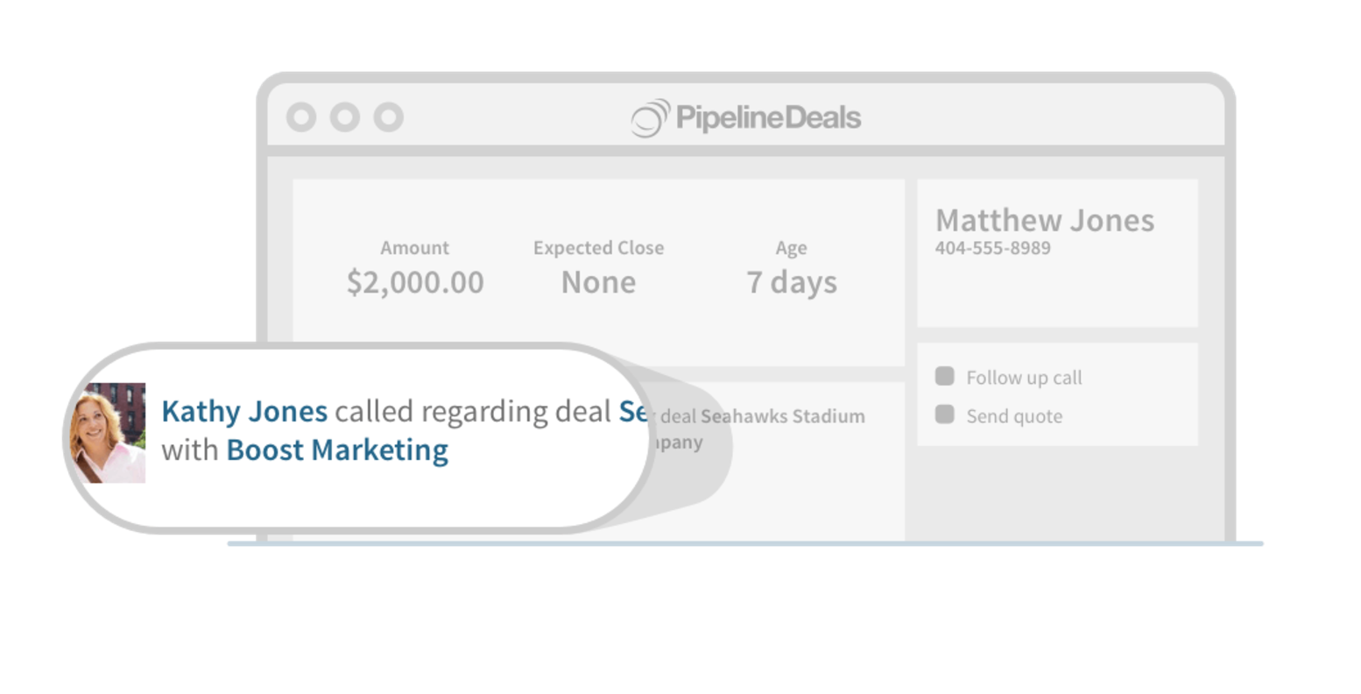Click the 7 days age value
This screenshot has height=694, width=1361.
(x=792, y=282)
